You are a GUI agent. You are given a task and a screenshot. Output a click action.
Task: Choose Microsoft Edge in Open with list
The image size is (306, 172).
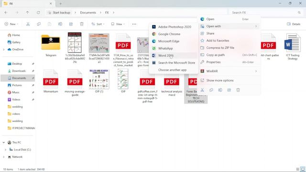[x=173, y=41]
